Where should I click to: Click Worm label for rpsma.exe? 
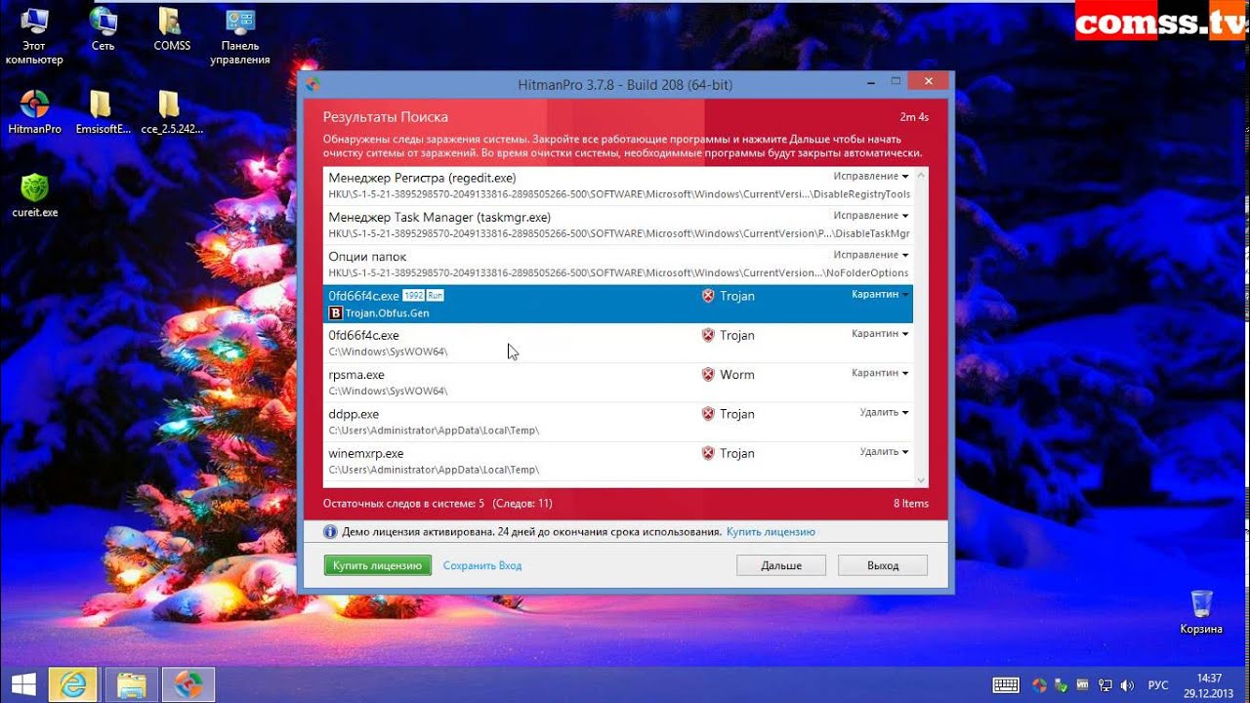tap(737, 375)
